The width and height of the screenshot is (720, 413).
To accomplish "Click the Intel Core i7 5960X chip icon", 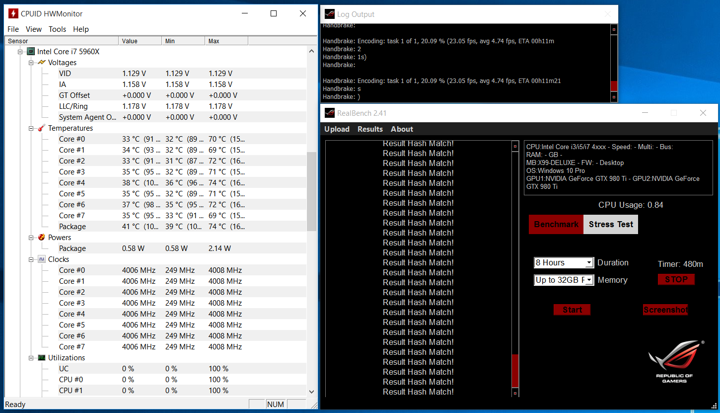I will coord(31,52).
